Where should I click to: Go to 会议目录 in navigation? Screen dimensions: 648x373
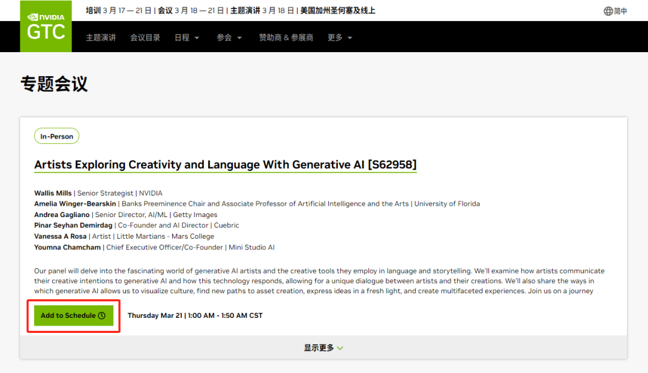coord(145,38)
